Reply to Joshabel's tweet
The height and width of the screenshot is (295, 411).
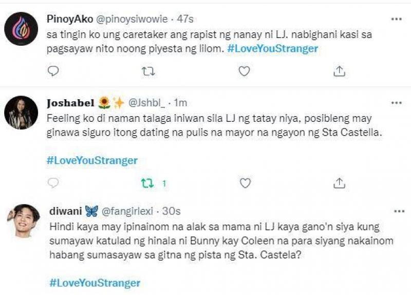53,183
